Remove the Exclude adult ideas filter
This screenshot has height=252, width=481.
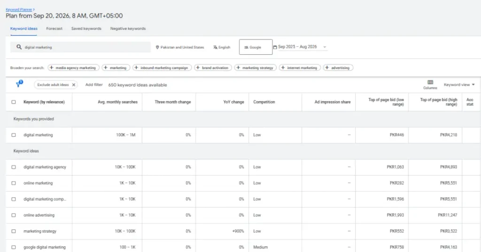tap(74, 85)
